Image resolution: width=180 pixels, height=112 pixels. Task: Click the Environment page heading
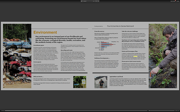pos(45,32)
